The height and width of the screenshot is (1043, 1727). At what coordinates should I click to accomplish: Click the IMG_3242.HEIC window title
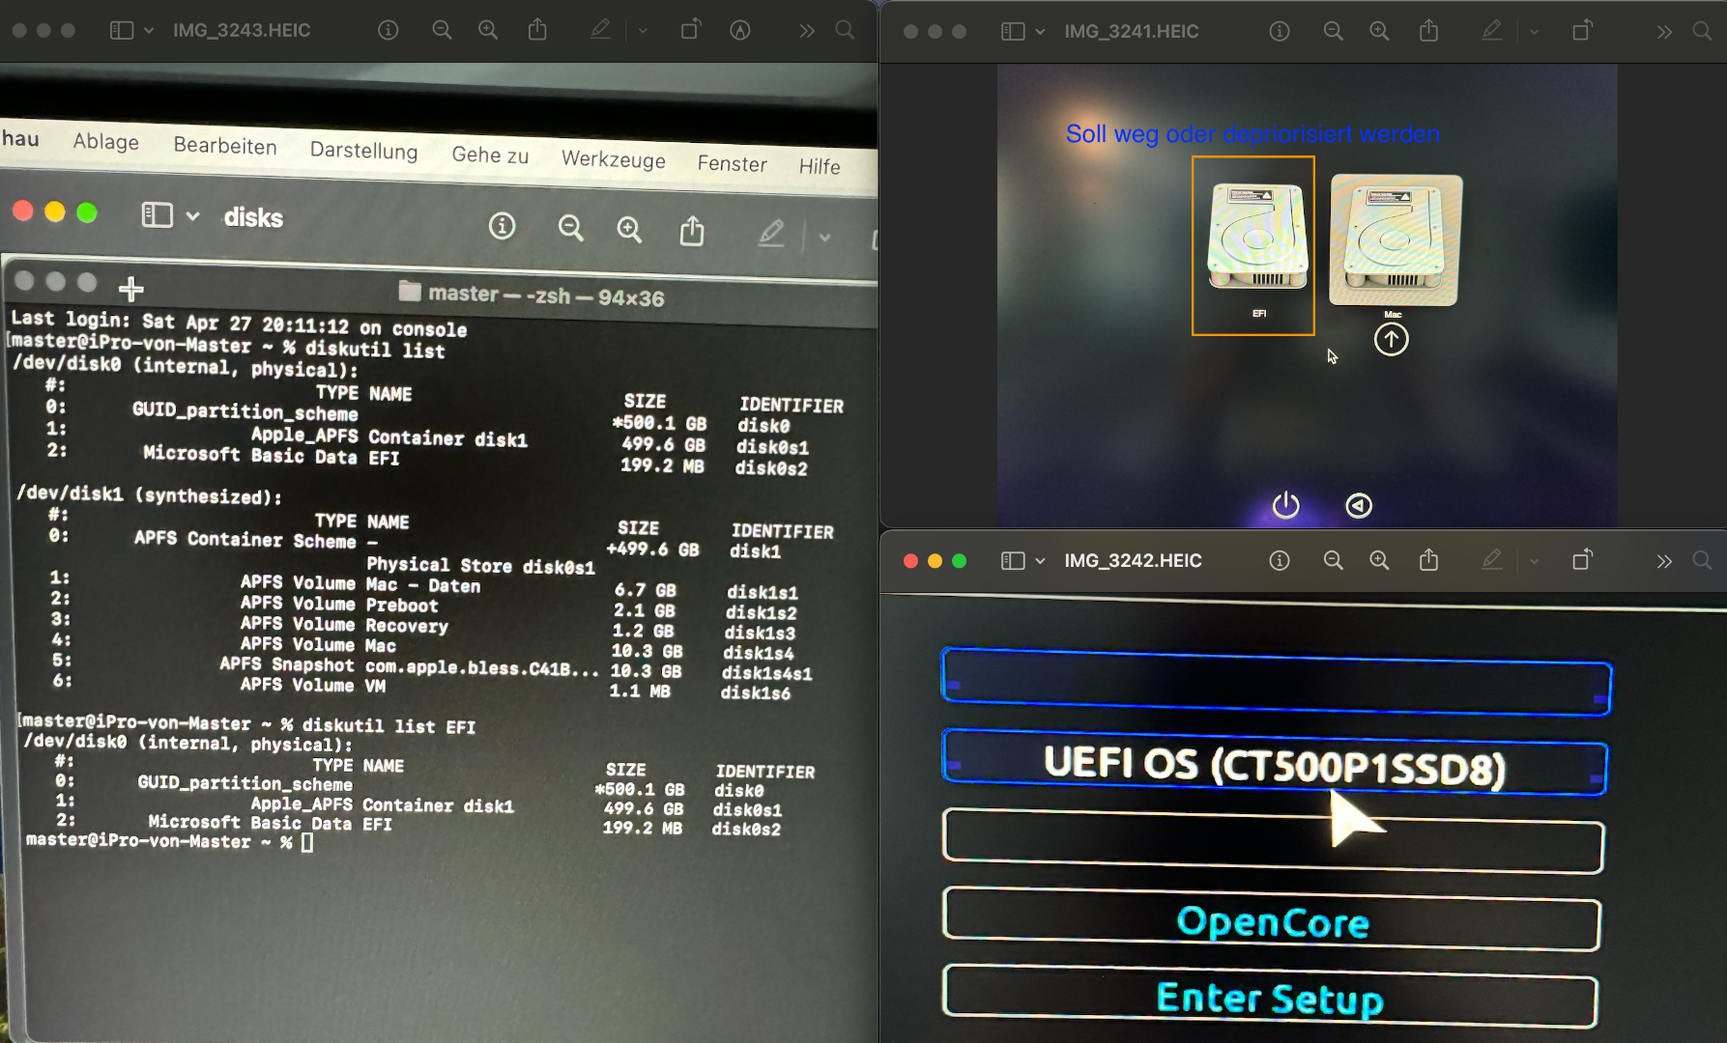coord(1134,560)
